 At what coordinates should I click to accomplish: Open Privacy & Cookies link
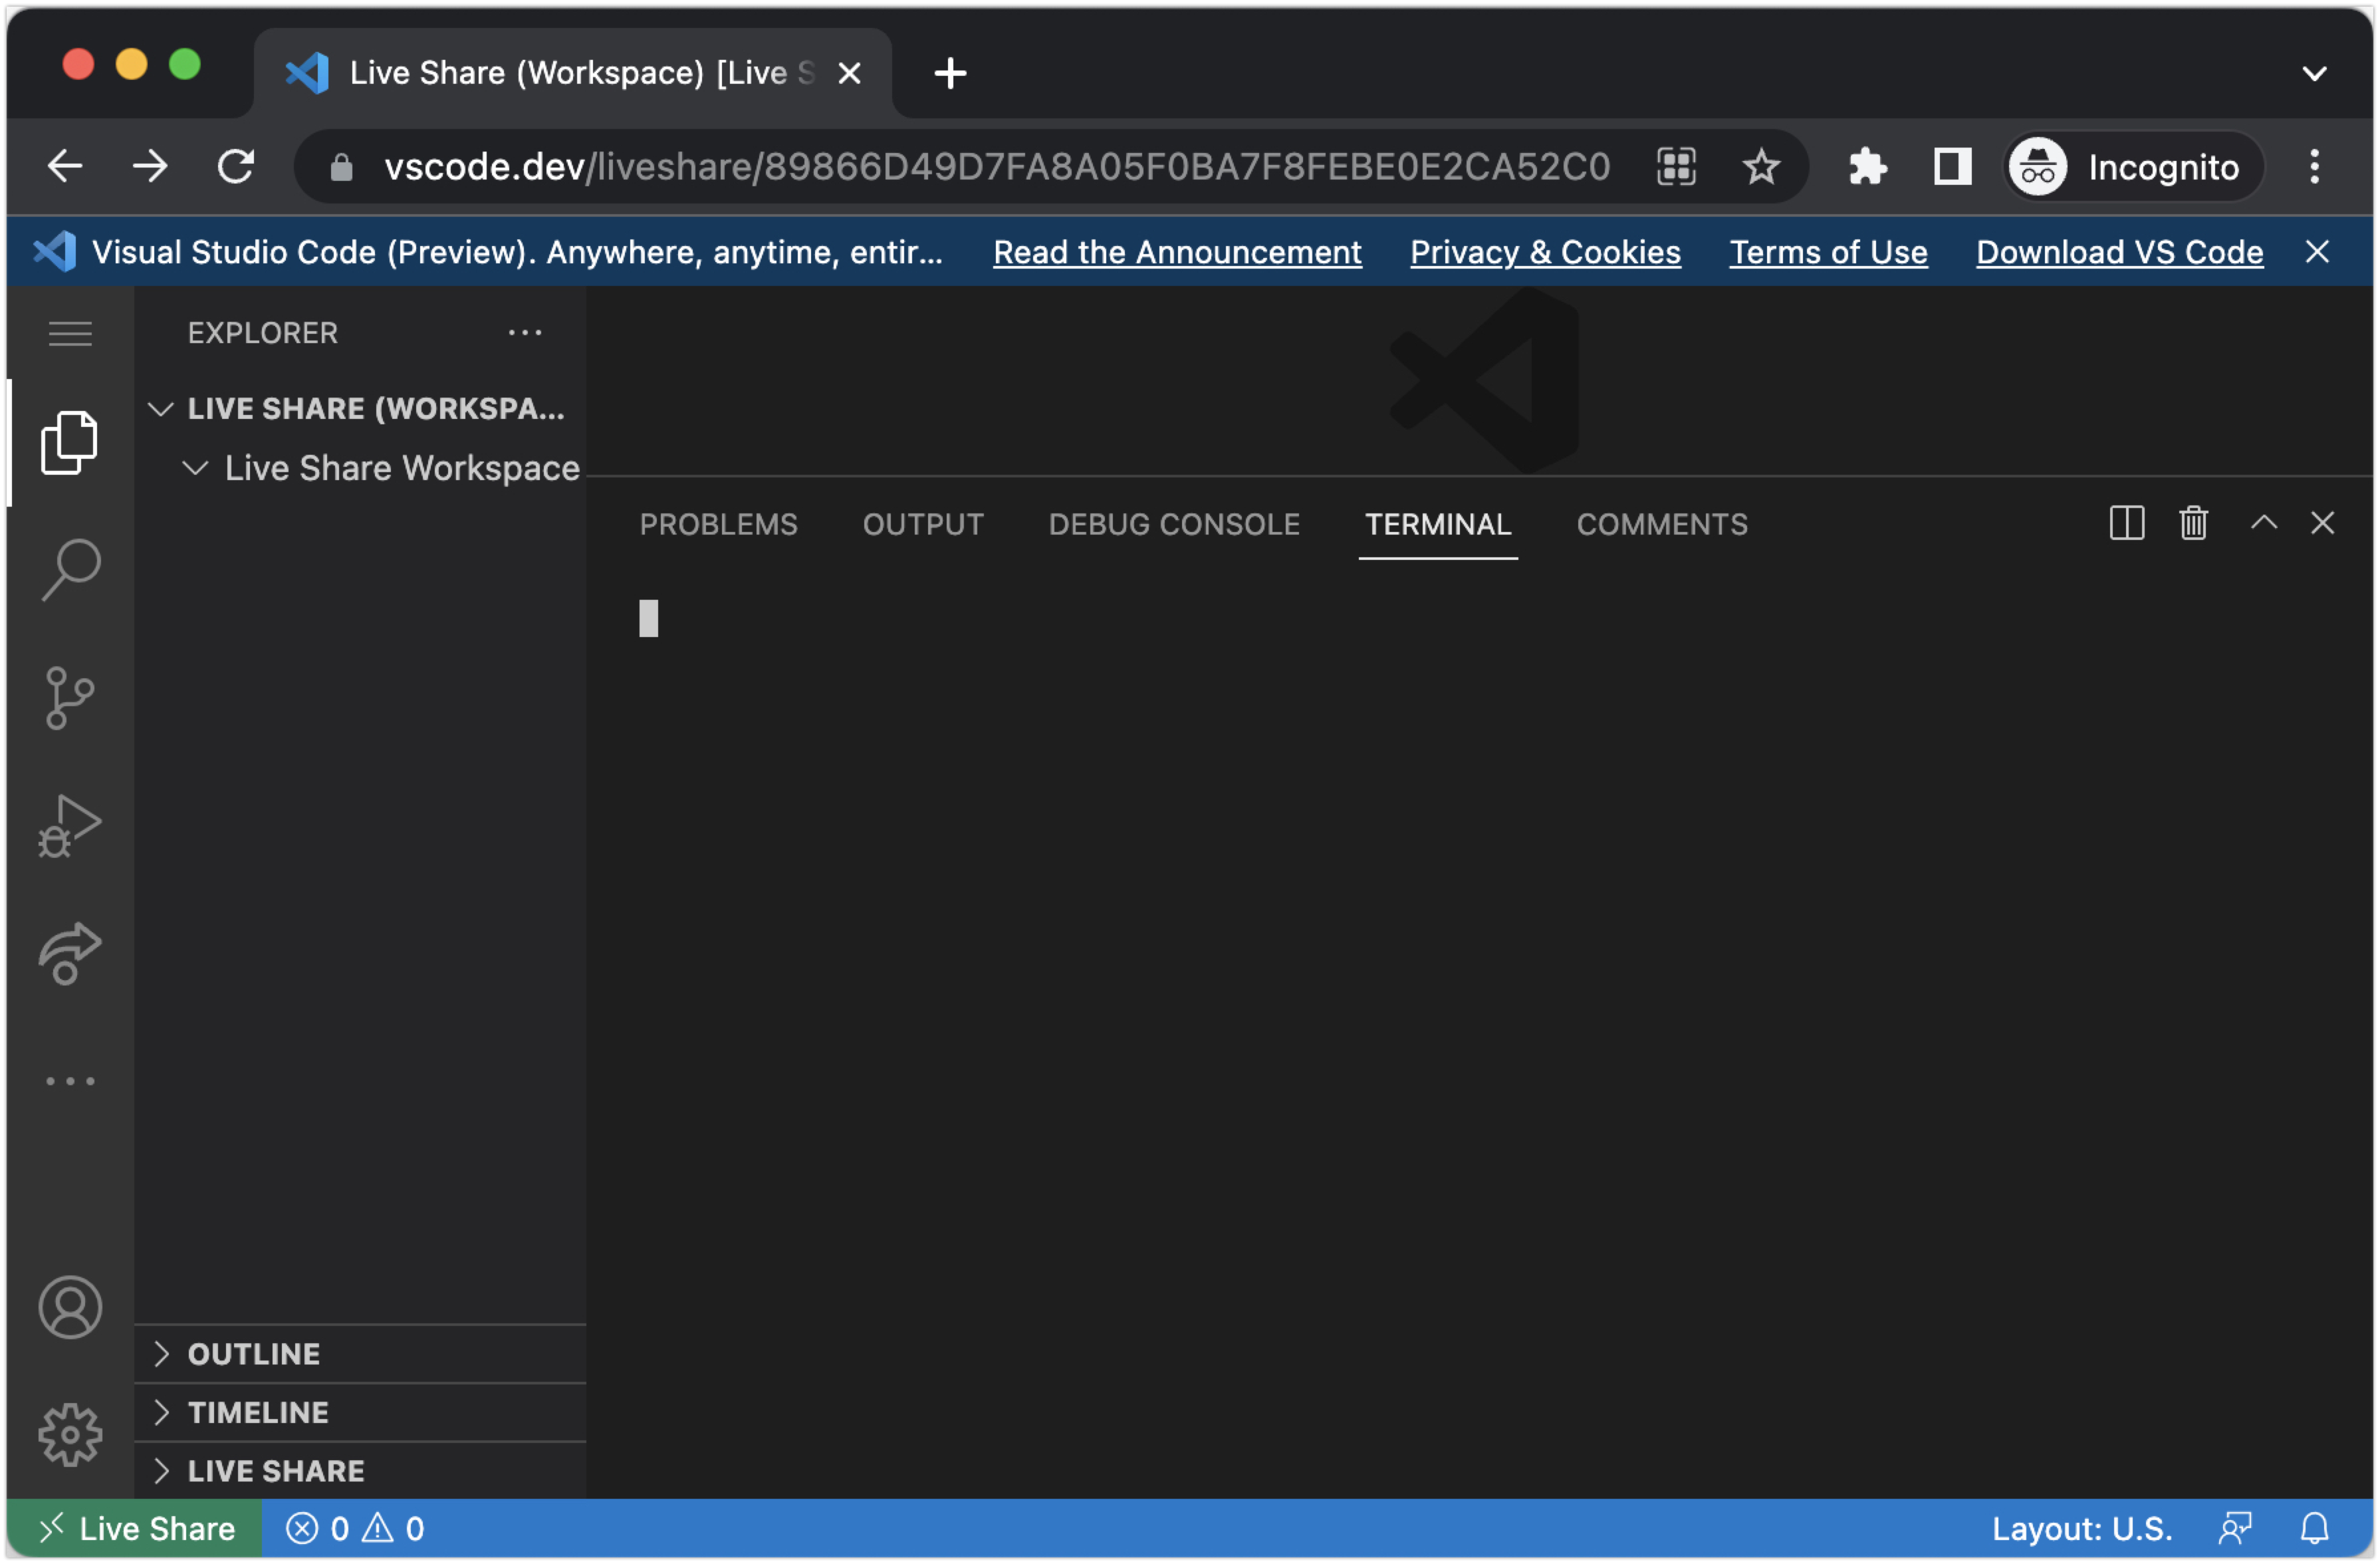tap(1545, 252)
